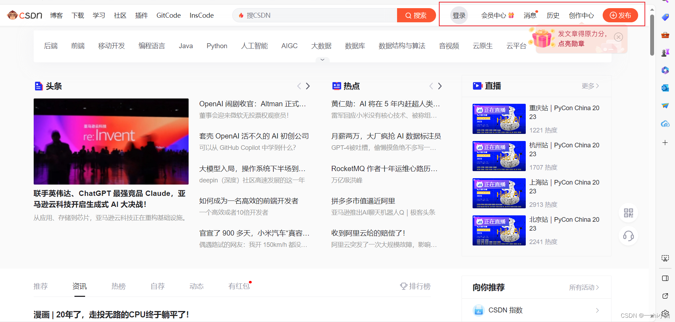Select the AIGC category
Viewport: 675px width, 322px height.
click(x=289, y=46)
